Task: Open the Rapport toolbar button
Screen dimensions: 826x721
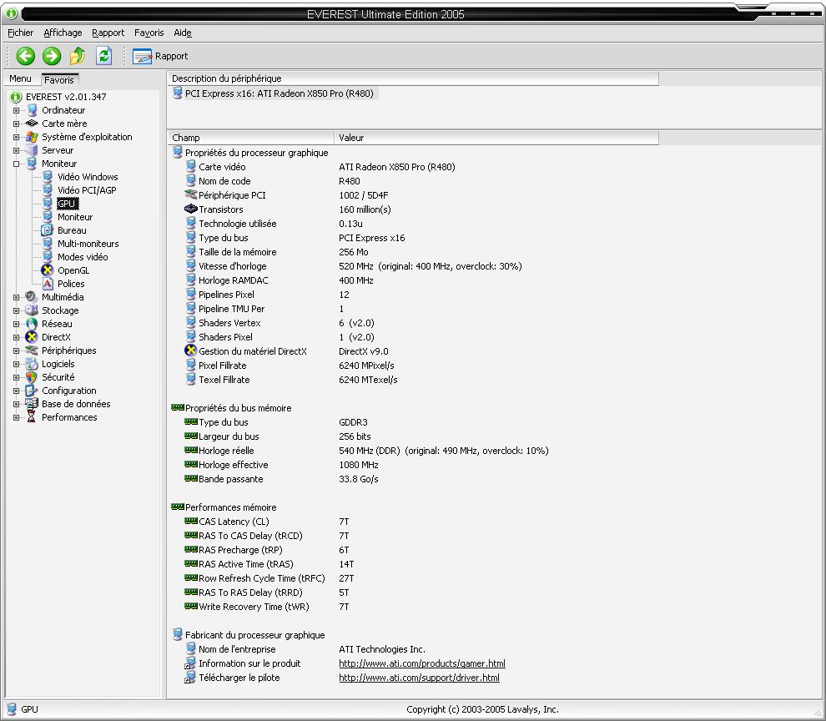Action: pyautogui.click(x=160, y=56)
